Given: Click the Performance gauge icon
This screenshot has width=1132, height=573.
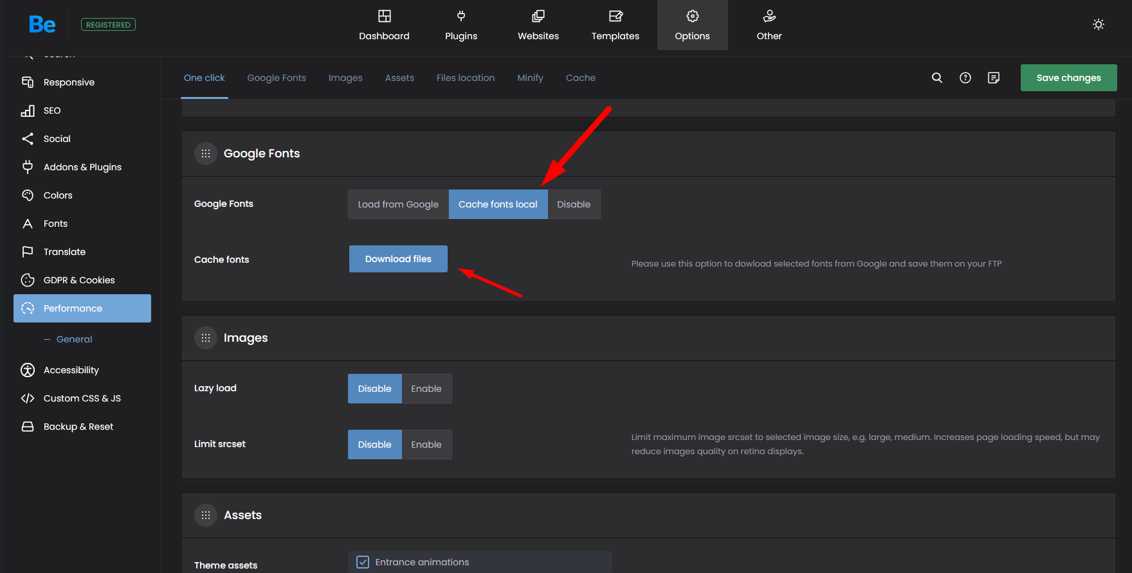Looking at the screenshot, I should click(x=28, y=308).
